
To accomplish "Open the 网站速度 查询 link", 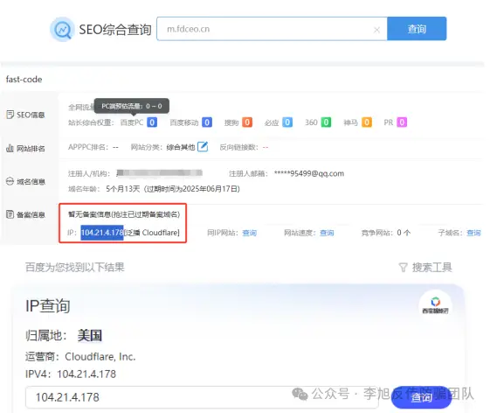I will coord(327,233).
